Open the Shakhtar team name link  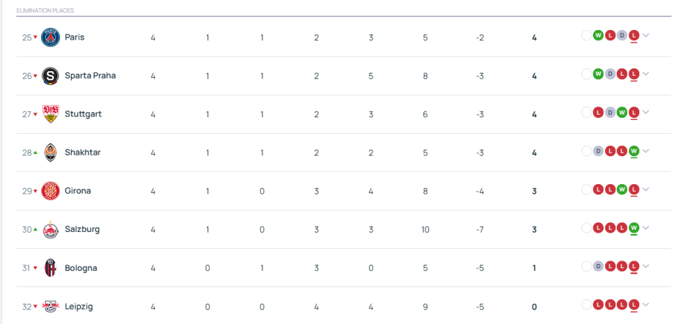[83, 153]
